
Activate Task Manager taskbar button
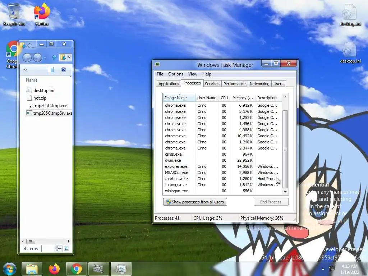pos(121,269)
